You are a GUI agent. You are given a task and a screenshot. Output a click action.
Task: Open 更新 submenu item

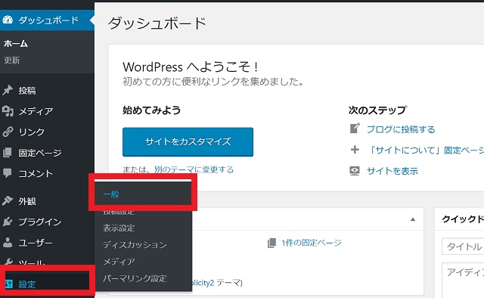click(12, 61)
